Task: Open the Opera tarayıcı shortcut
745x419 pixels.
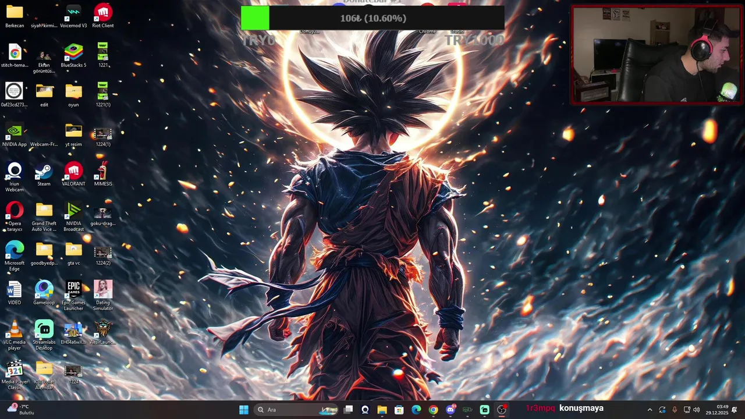Action: coord(15,216)
